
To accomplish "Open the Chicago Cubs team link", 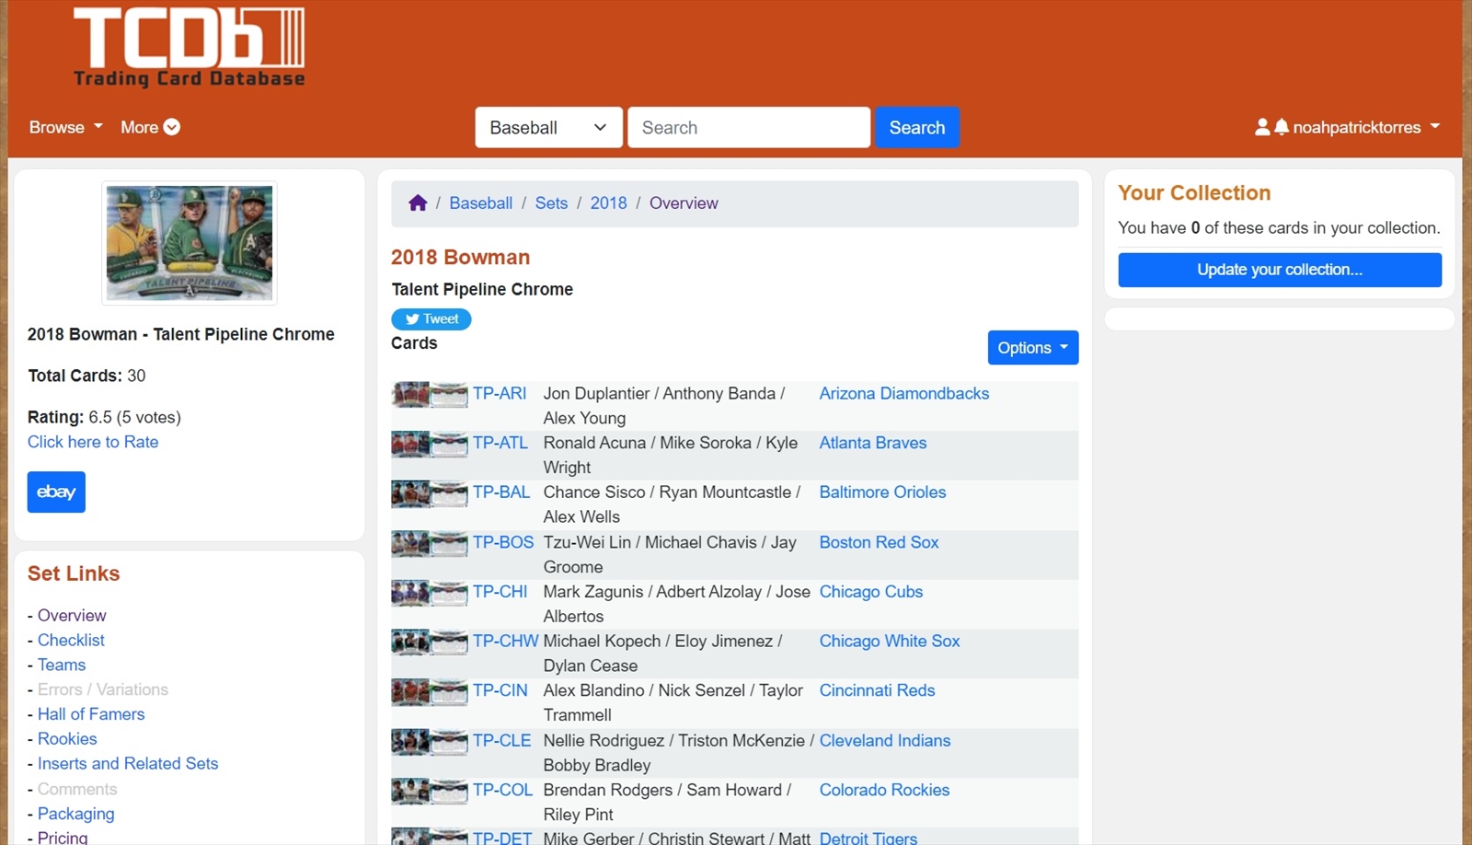I will click(x=871, y=592).
